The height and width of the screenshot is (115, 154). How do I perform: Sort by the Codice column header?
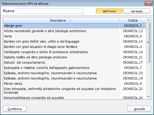click(133, 21)
